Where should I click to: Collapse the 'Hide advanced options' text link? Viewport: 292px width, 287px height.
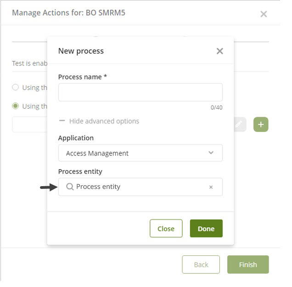tap(104, 121)
